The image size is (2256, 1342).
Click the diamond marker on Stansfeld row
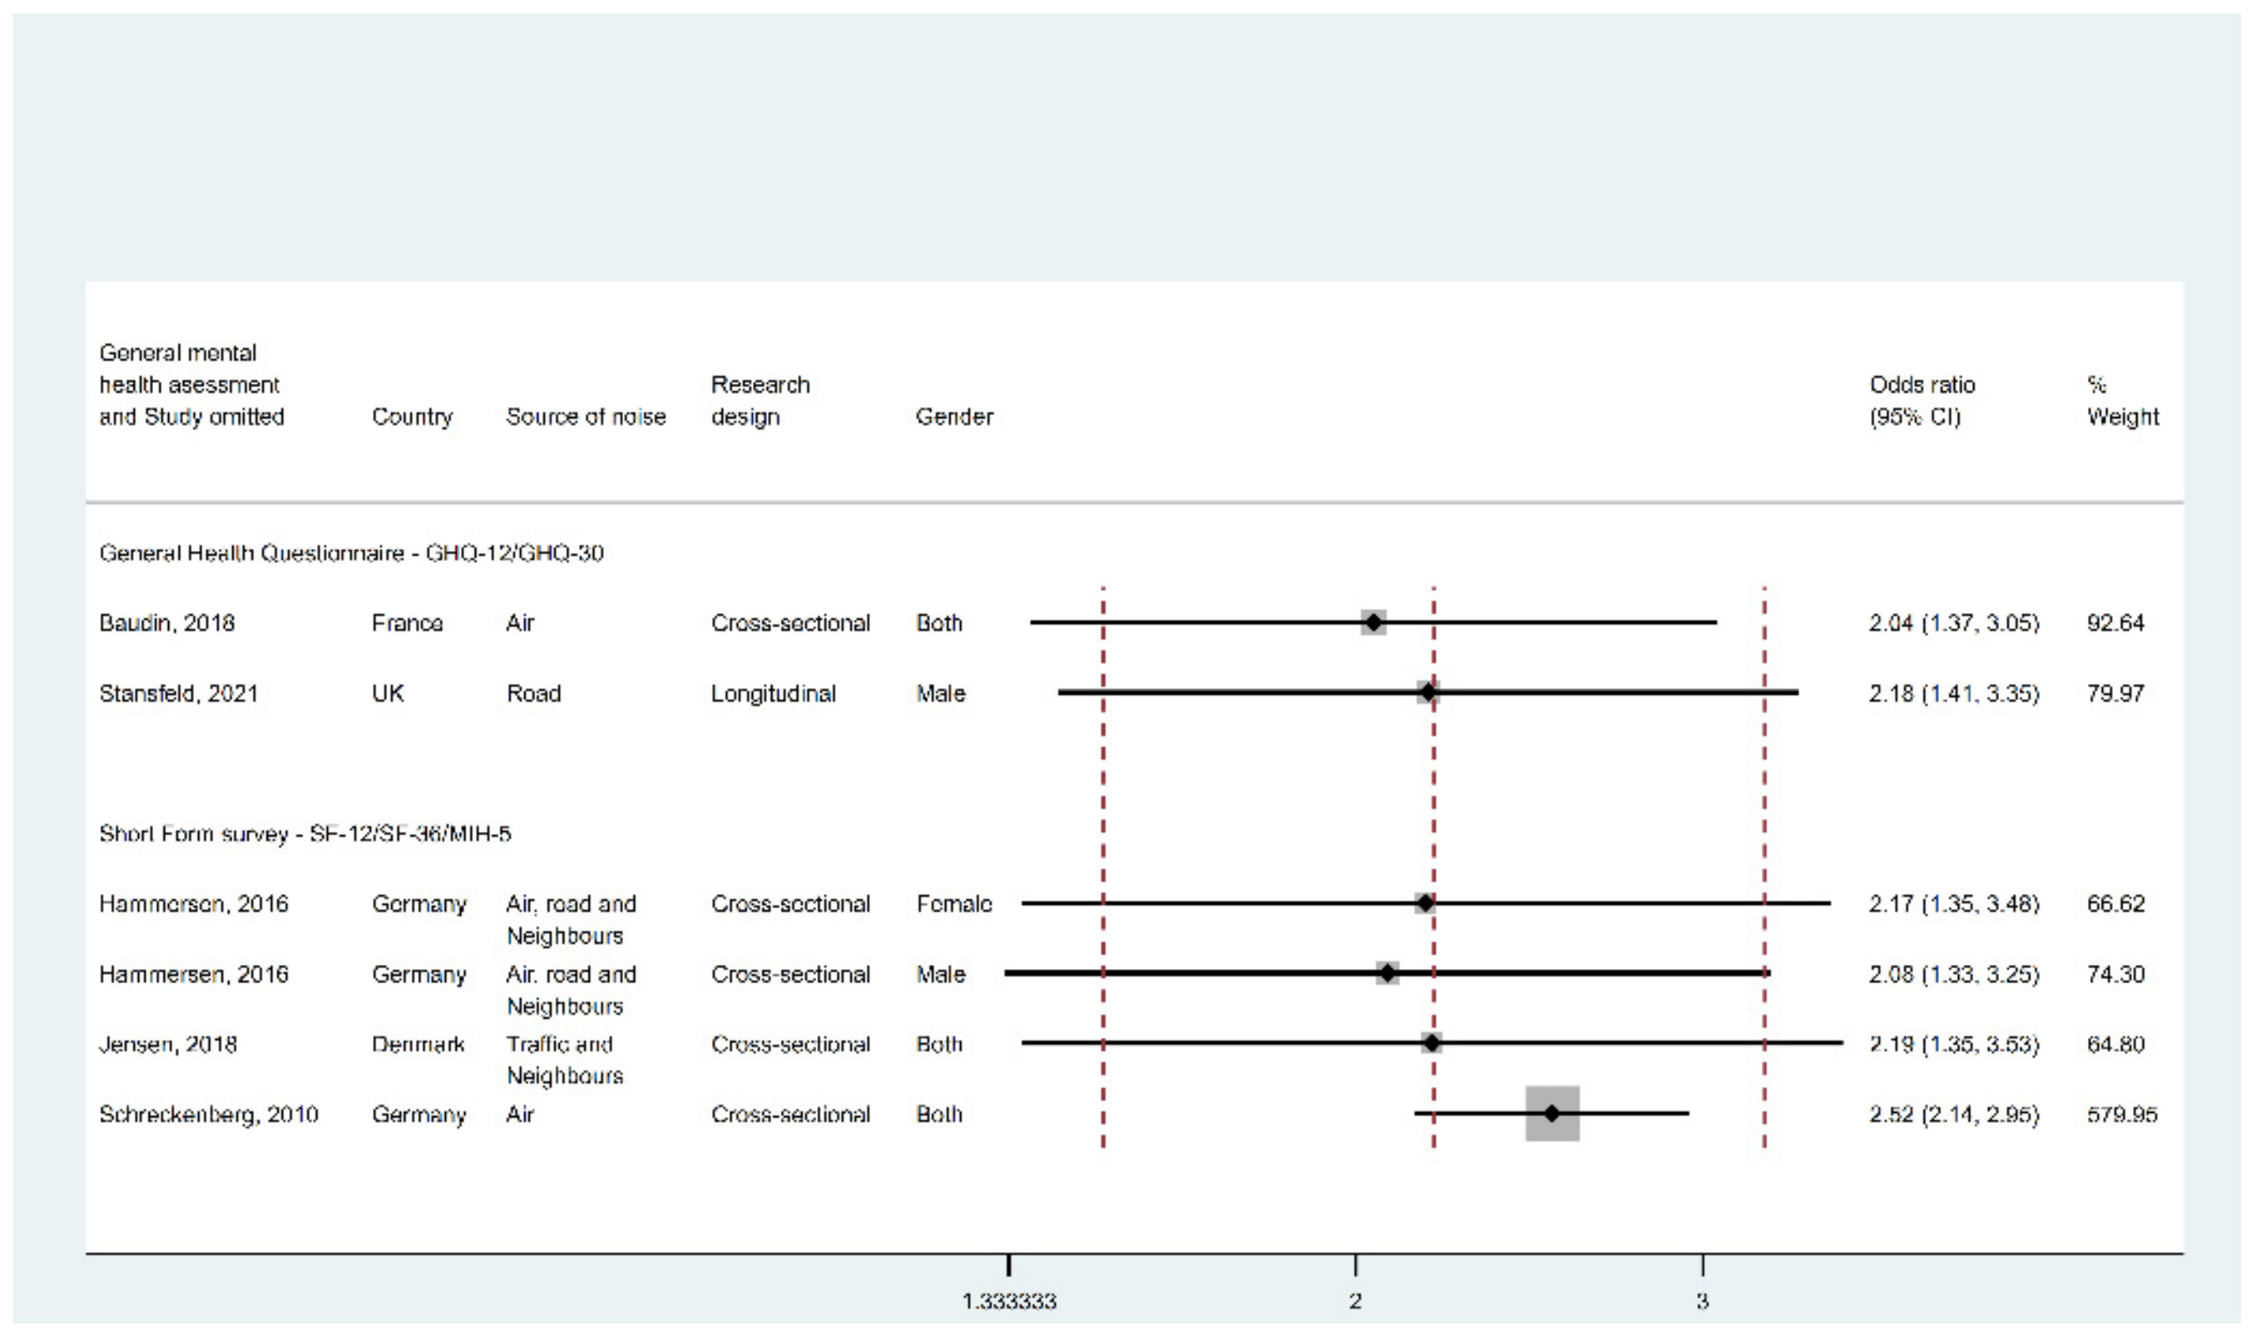pos(1427,692)
